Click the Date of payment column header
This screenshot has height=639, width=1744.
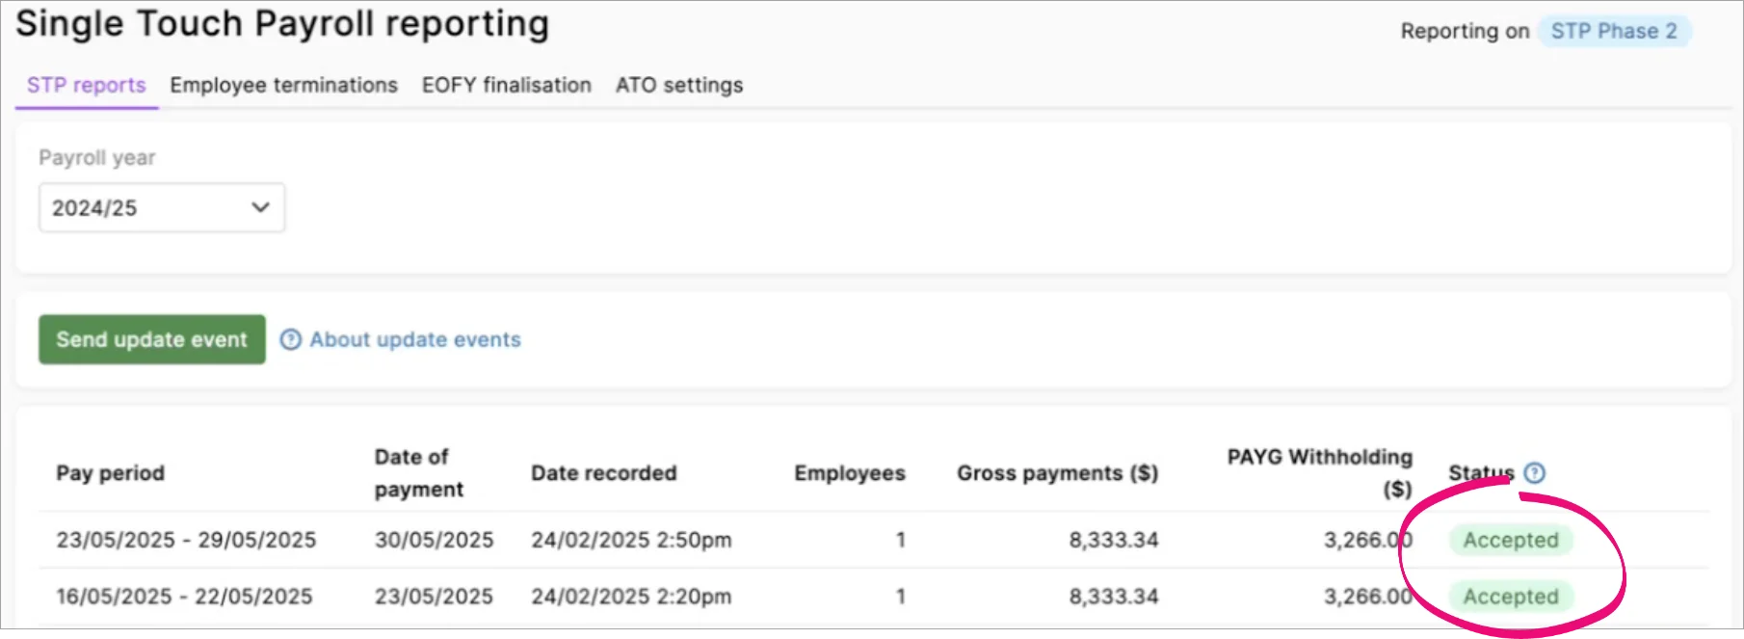click(419, 472)
